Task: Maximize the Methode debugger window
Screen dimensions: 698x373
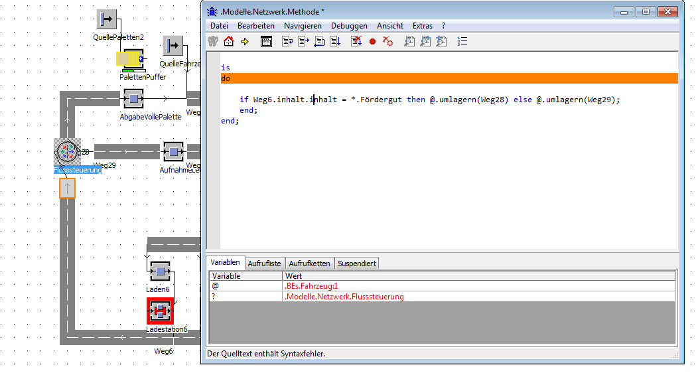Action: (646, 12)
